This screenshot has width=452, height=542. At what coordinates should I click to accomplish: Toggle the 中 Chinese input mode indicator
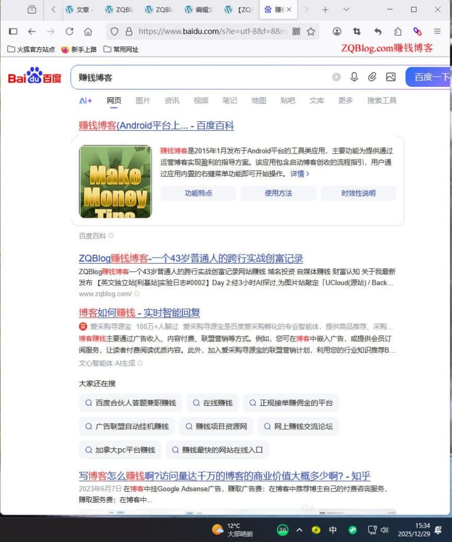[333, 529]
